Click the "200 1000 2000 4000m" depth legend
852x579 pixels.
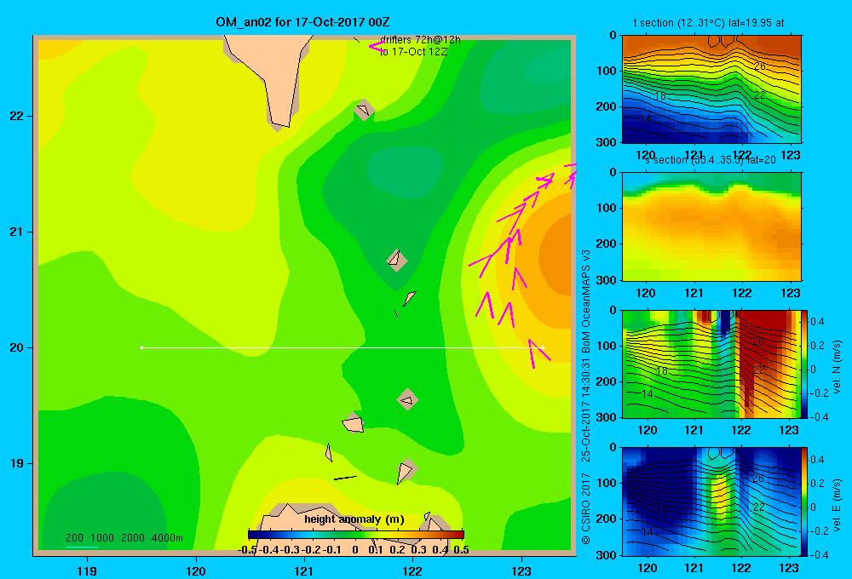pos(124,538)
